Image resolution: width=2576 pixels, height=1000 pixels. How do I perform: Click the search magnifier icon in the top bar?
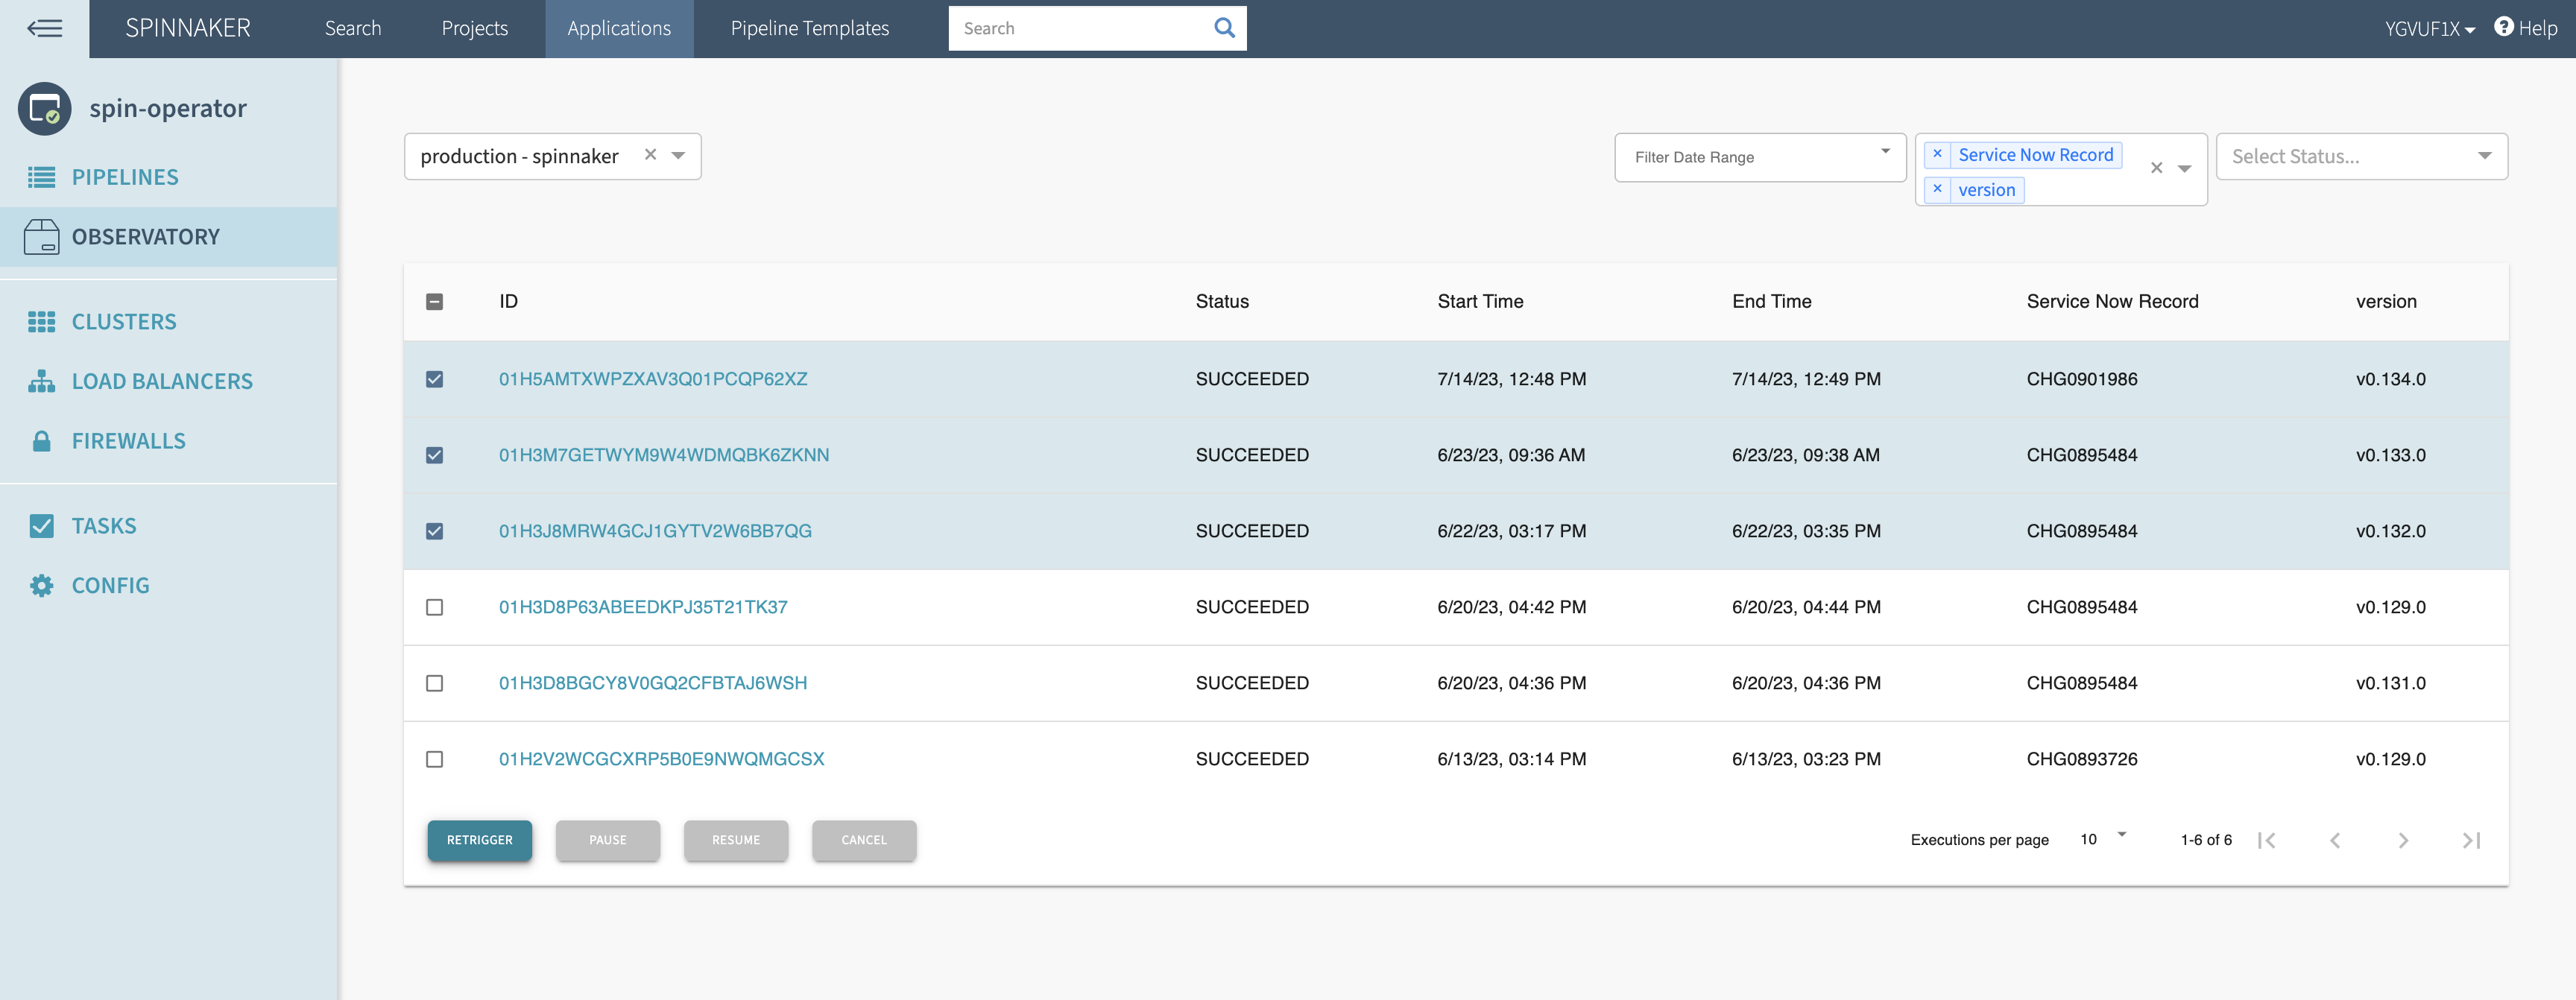(1224, 28)
